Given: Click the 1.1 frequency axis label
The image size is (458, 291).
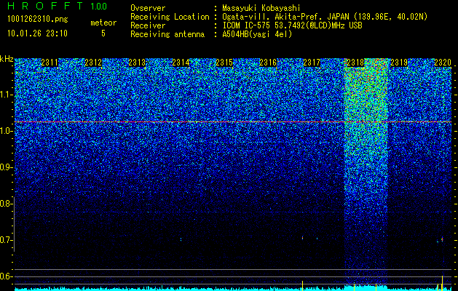Looking at the screenshot, I should click(x=6, y=95).
